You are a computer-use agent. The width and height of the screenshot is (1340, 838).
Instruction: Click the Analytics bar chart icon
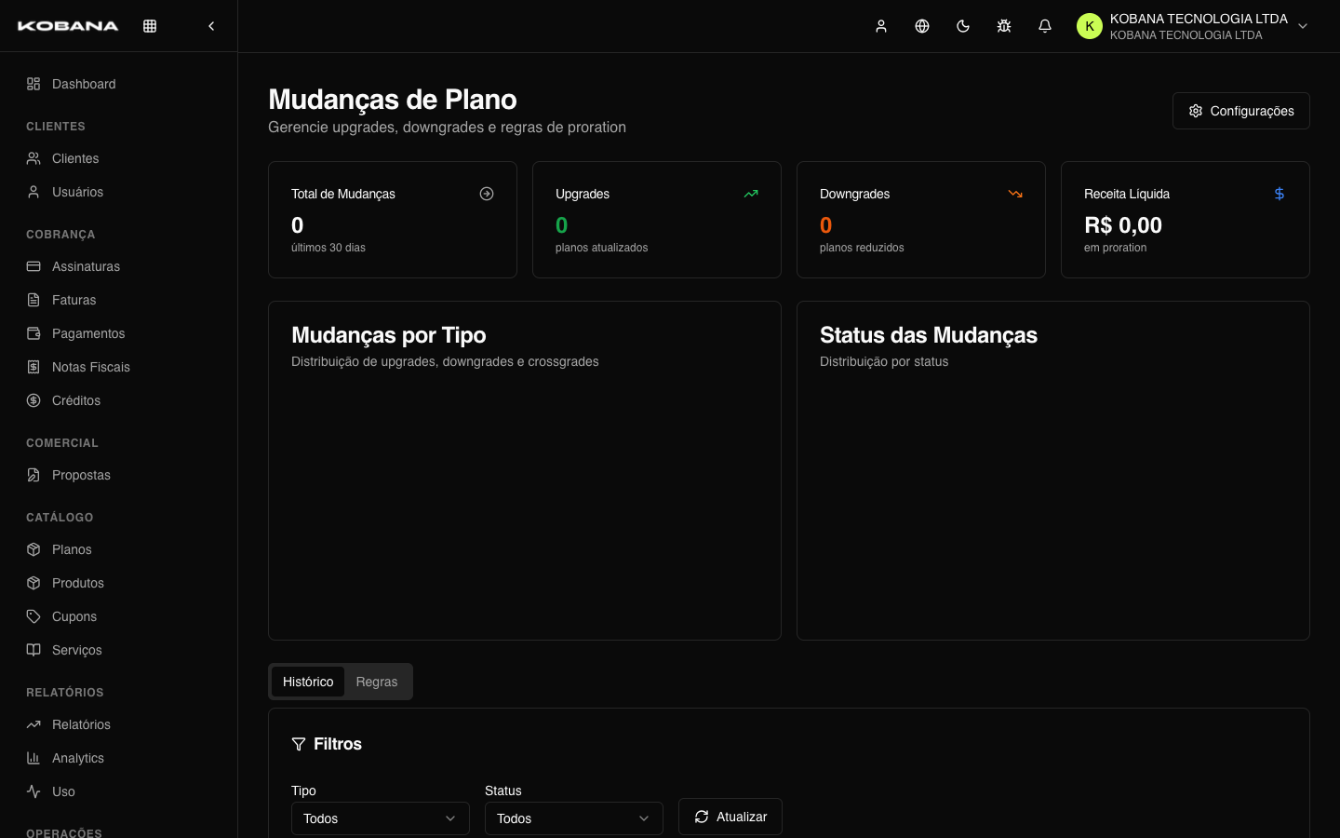click(33, 758)
